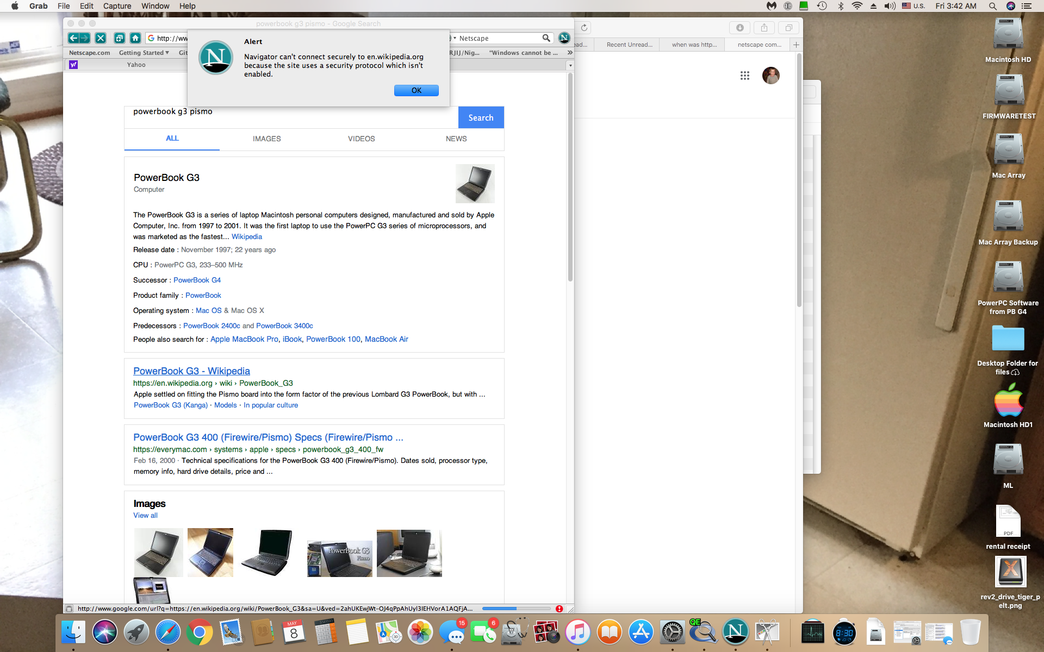Open the Netscape tab list dropdown
The image size is (1044, 652).
570,65
